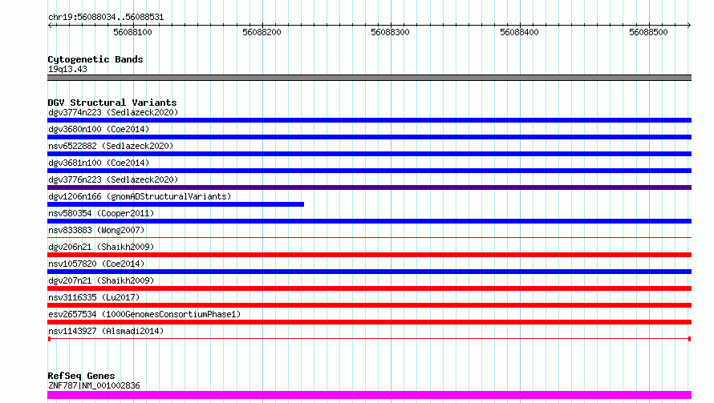The width and height of the screenshot is (714, 403).
Task: Select the blue bar under dgv3680n100
Action: click(369, 137)
